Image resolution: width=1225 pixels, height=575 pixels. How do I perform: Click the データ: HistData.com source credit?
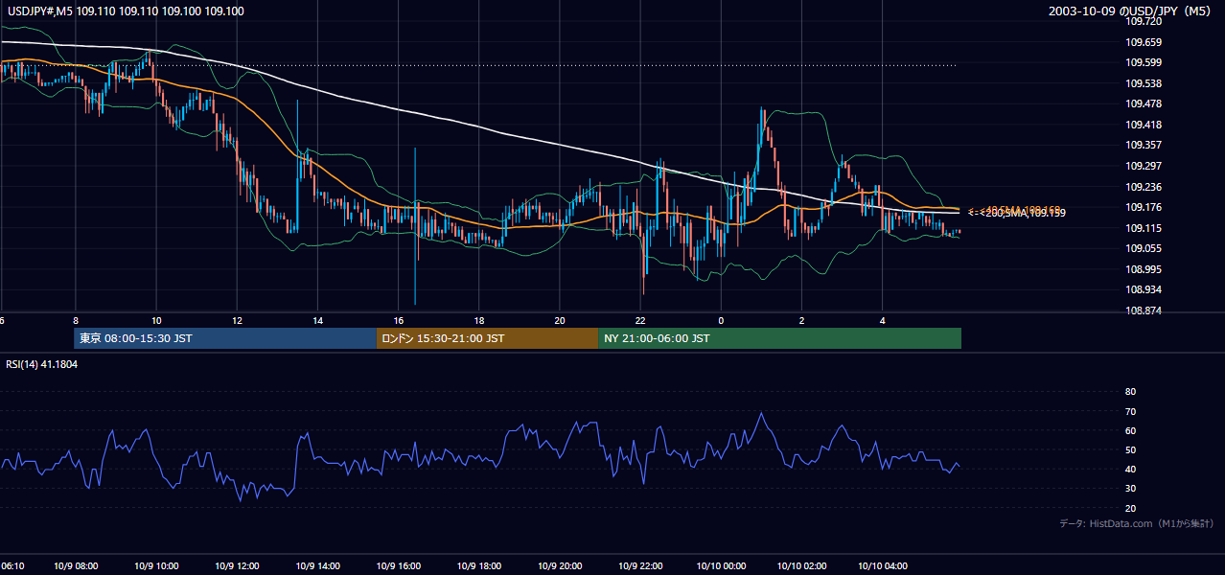1136,523
